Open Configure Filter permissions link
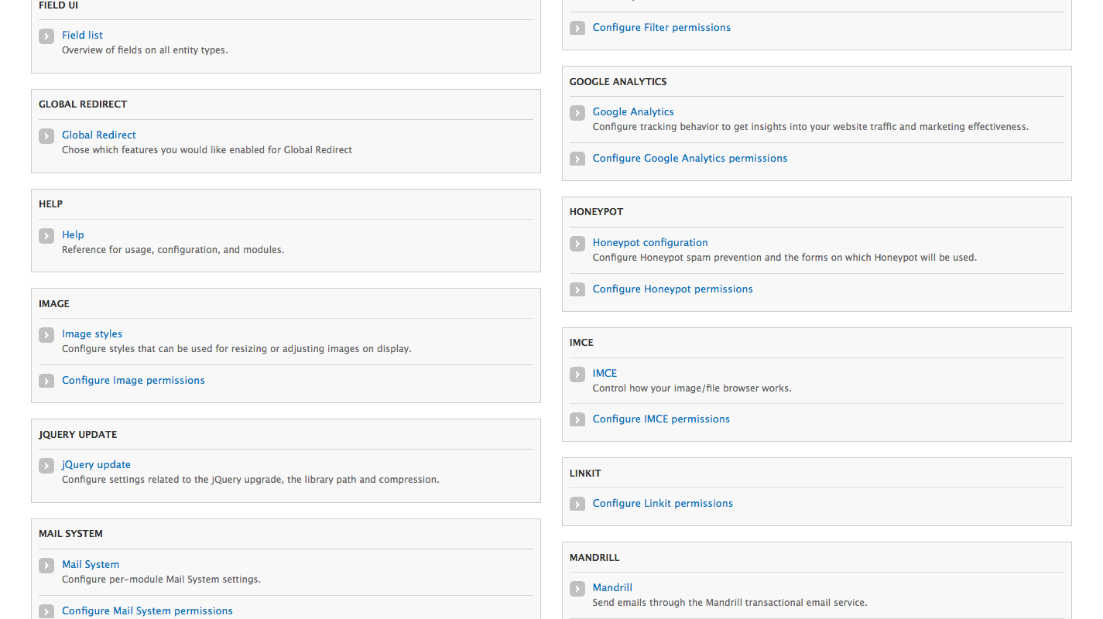 click(x=662, y=27)
